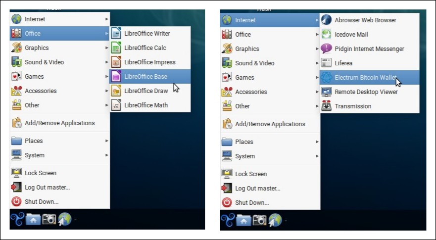
Task: Expand Office submenu arrow in right menu
Action: pos(317,35)
